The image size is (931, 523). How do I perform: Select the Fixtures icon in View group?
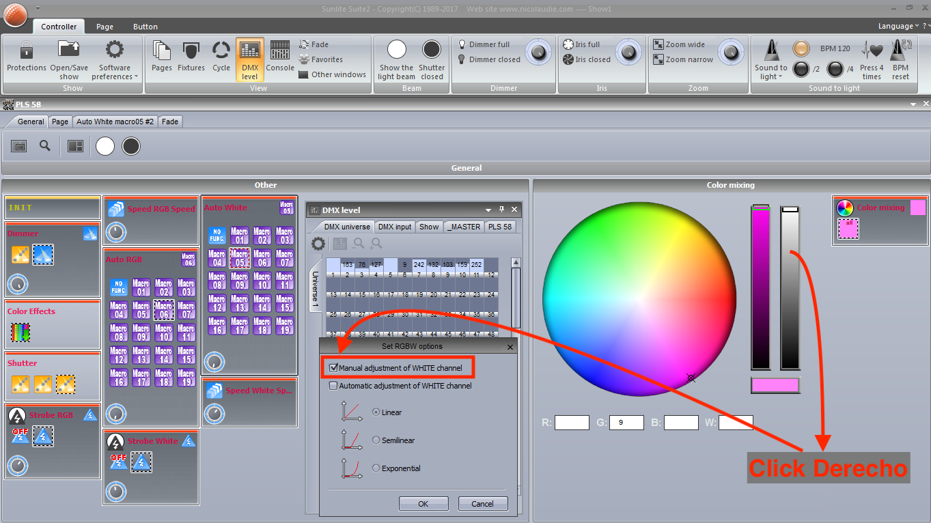tap(191, 51)
